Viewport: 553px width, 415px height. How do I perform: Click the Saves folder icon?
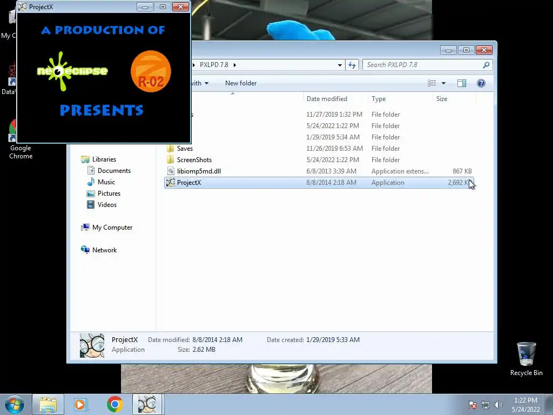pyautogui.click(x=170, y=148)
